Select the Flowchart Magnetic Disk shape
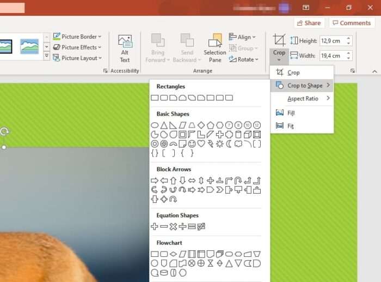Screen dimensions: 381x282 click(164, 273)
